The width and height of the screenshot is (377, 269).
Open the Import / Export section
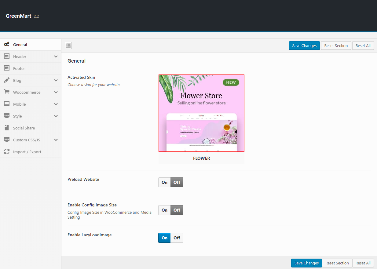[27, 152]
